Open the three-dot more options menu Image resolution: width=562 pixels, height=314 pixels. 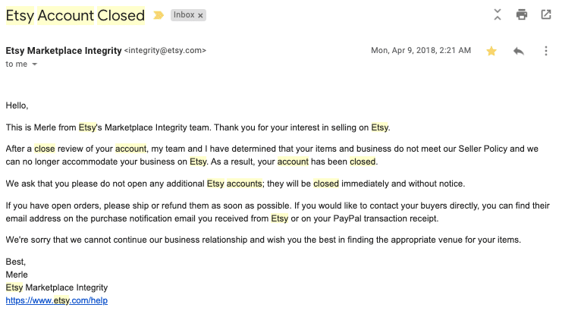tap(546, 51)
